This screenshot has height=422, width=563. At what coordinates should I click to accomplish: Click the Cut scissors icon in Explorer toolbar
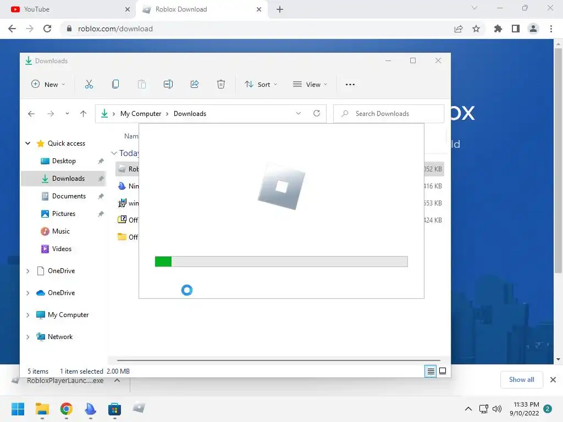tap(89, 84)
